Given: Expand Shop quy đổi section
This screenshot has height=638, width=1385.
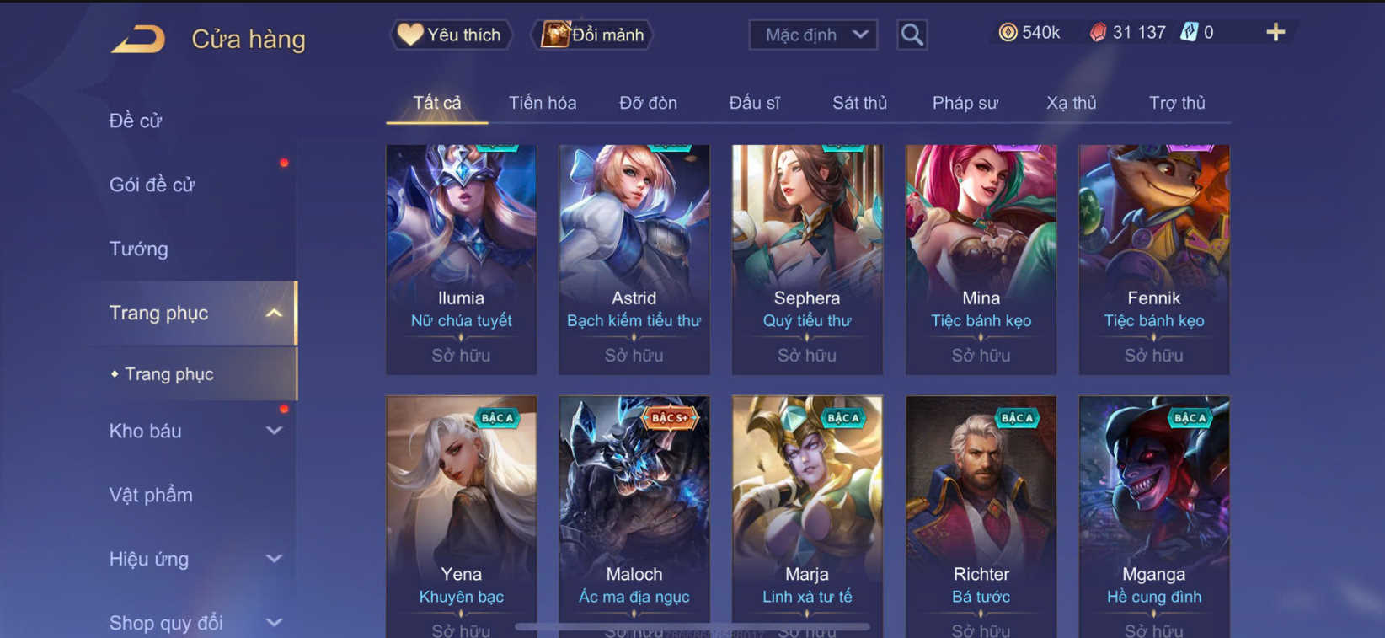Looking at the screenshot, I should pyautogui.click(x=274, y=623).
